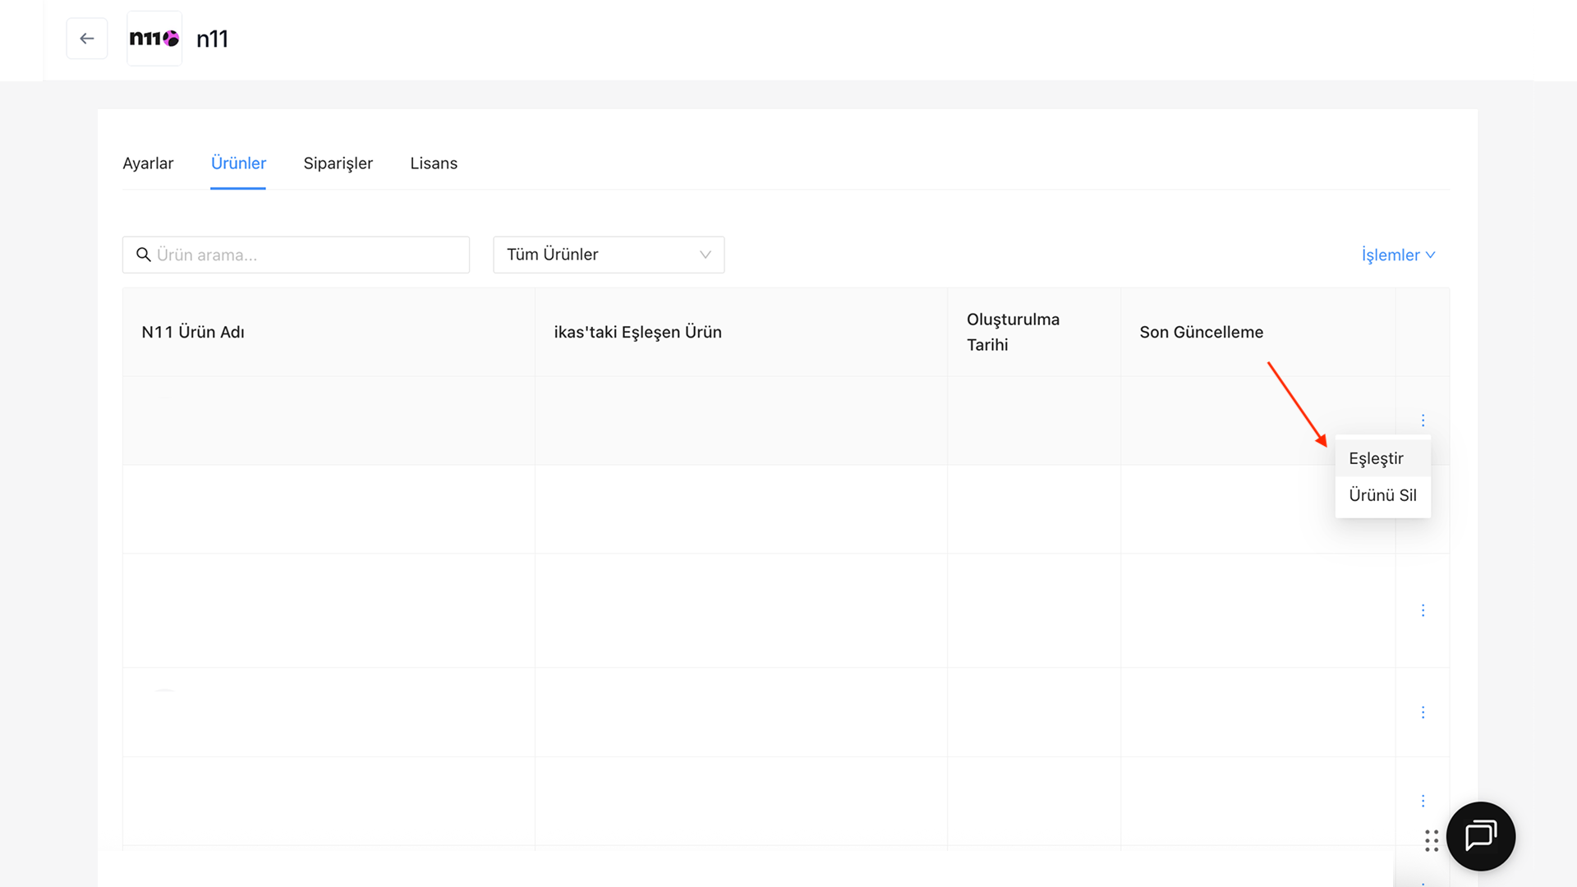Click the n11 logo thumbnail

click(x=154, y=39)
